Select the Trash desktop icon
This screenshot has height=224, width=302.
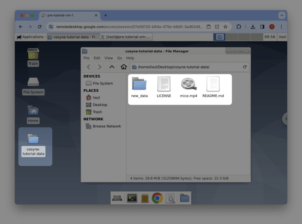33,58
